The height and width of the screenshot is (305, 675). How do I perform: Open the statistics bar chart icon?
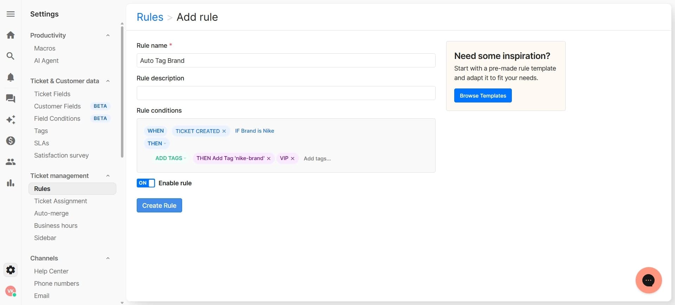coord(11,183)
